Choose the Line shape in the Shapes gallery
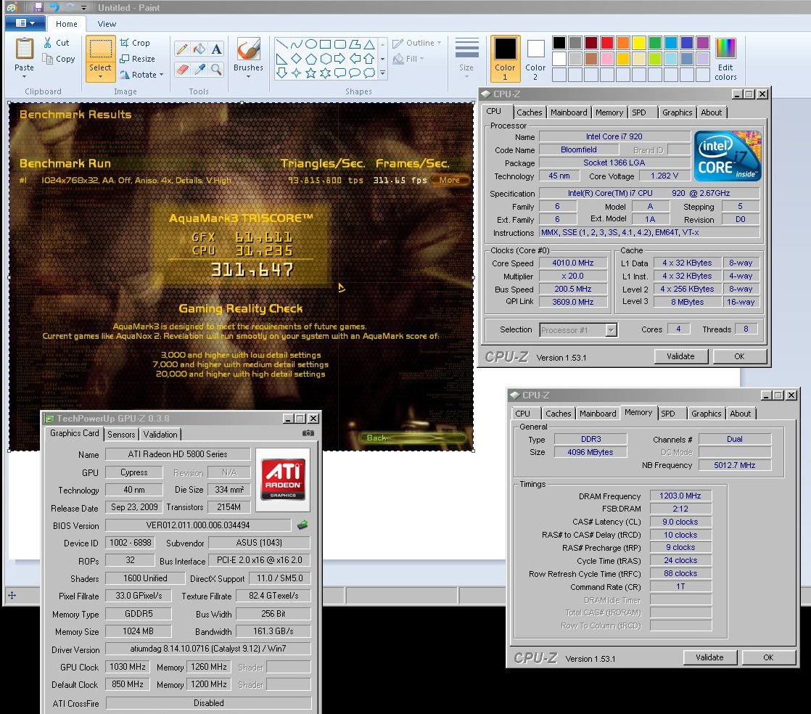 [x=281, y=44]
